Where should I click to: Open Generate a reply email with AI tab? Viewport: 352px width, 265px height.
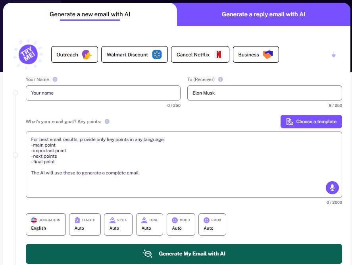(264, 14)
